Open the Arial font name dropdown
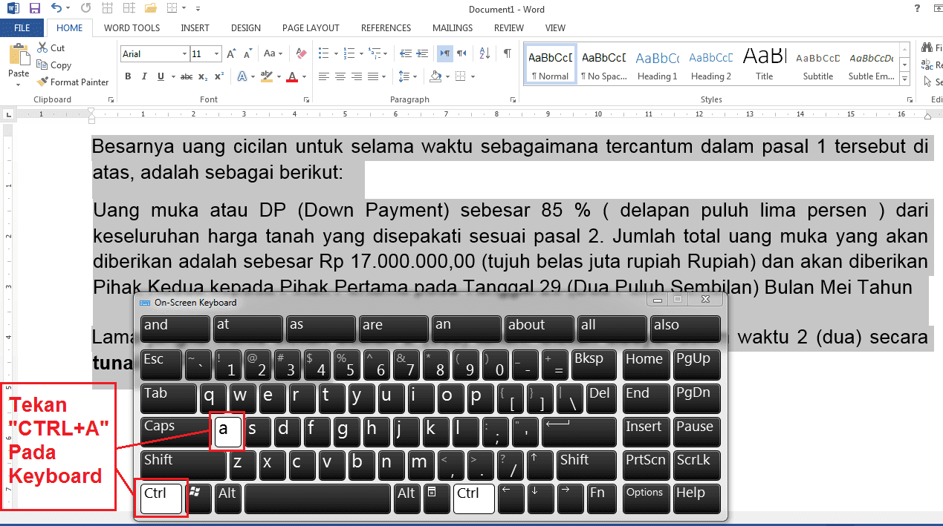Viewport: 943px width, 526px height. [x=184, y=54]
